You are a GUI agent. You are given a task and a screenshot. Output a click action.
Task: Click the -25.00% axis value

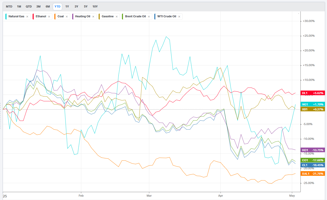pos(309,183)
